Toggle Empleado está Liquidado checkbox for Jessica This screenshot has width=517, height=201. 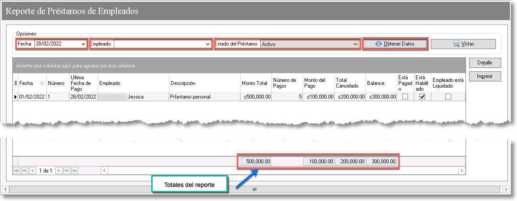(x=448, y=96)
